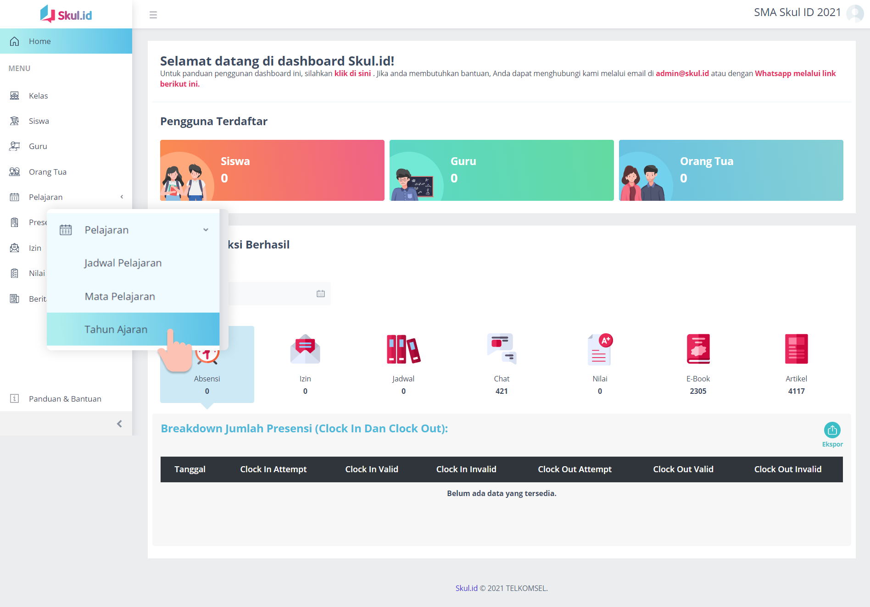Screen dimensions: 870x607
Task: Select the Chat statistics icon
Action: click(x=502, y=349)
